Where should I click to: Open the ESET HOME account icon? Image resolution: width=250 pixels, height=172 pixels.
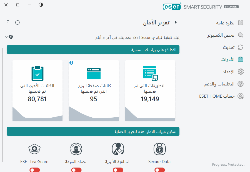pyautogui.click(x=241, y=96)
